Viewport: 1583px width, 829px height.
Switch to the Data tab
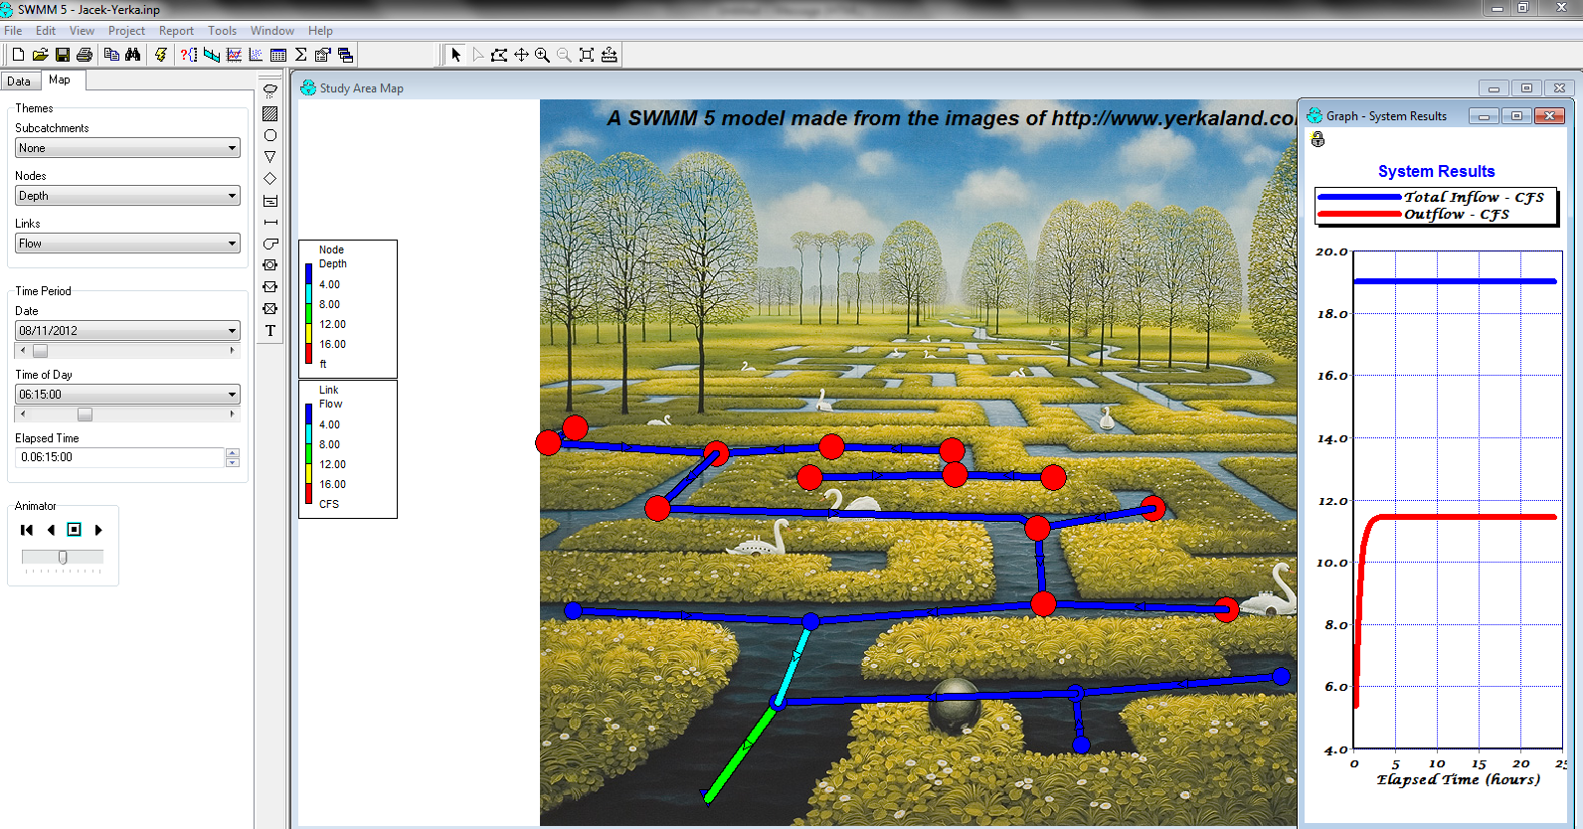pyautogui.click(x=20, y=82)
